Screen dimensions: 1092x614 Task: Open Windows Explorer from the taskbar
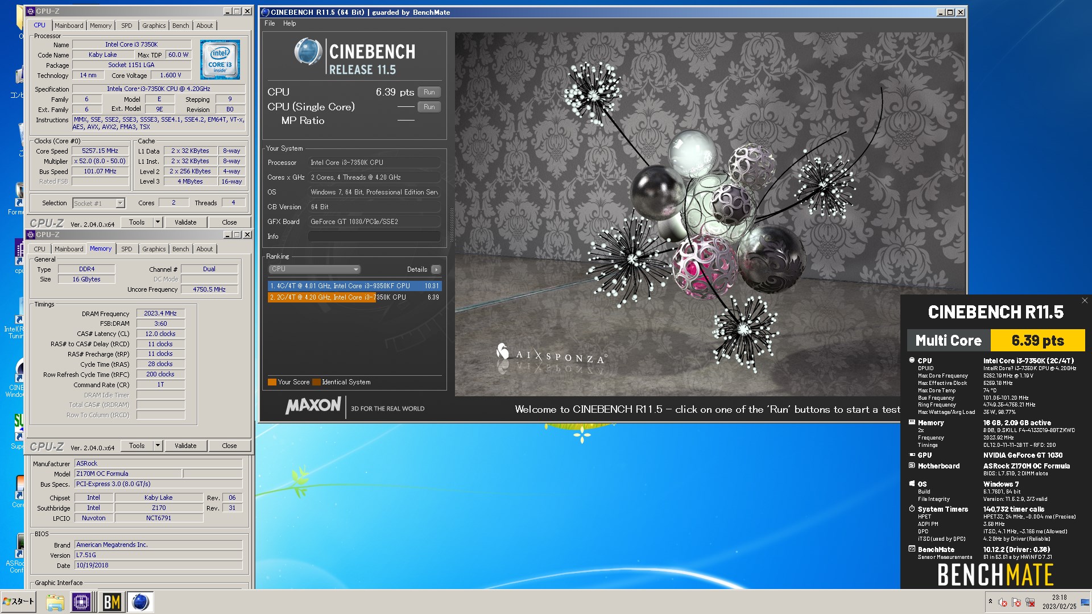point(55,602)
